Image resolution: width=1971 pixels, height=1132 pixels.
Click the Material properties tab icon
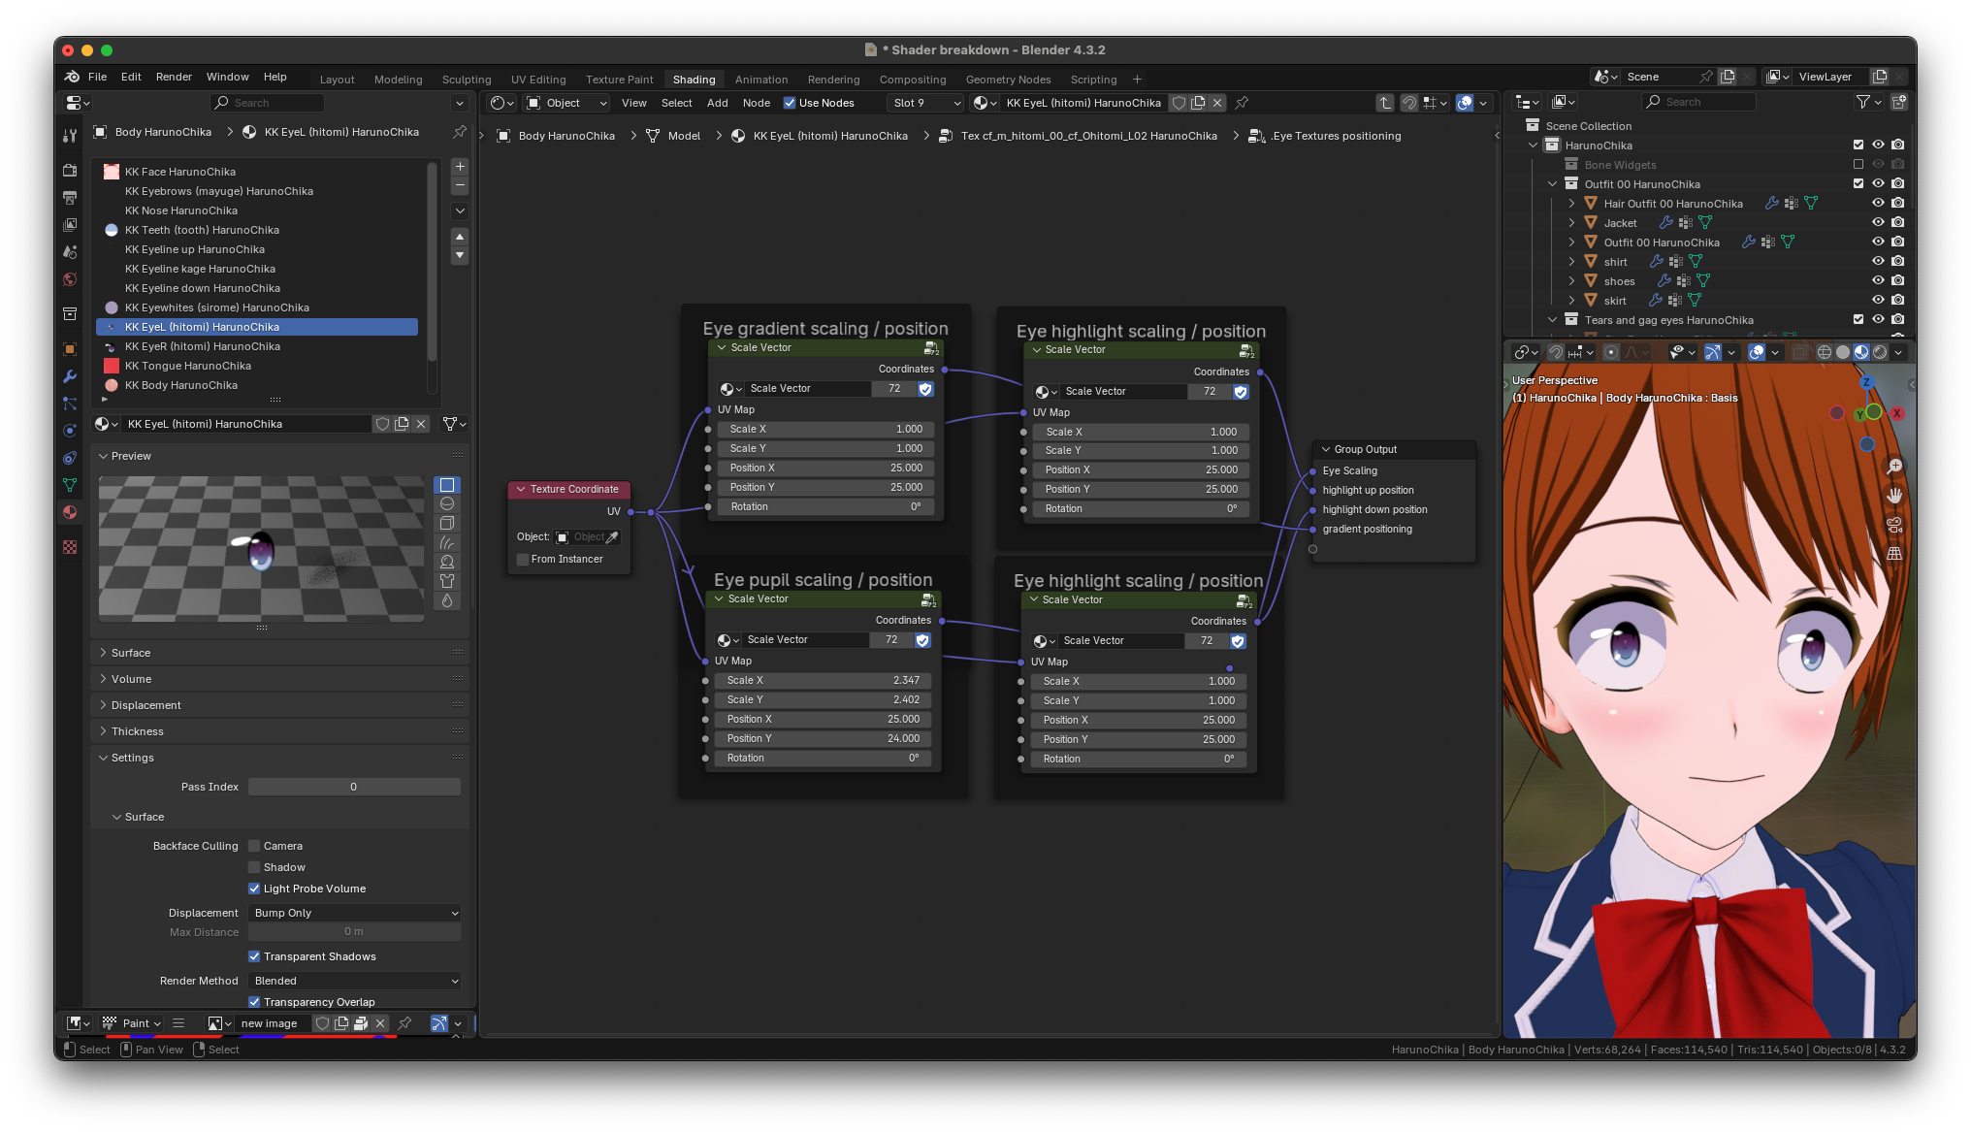pyautogui.click(x=70, y=512)
